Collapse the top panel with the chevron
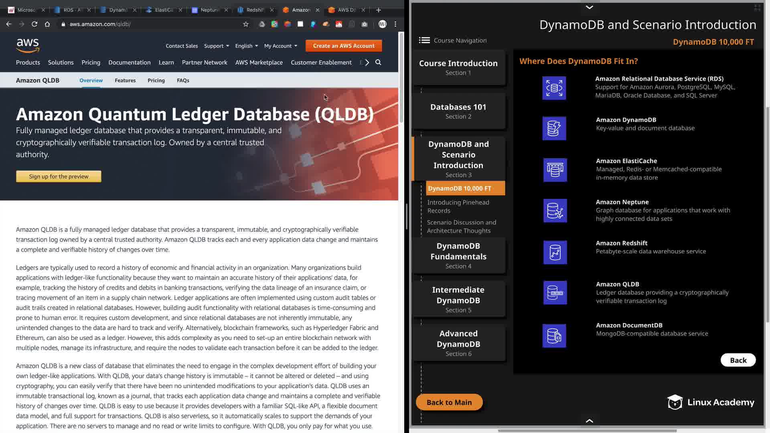The height and width of the screenshot is (433, 770). [589, 7]
